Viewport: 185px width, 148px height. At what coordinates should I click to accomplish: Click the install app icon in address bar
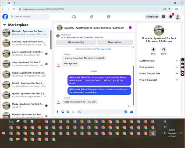165,9
